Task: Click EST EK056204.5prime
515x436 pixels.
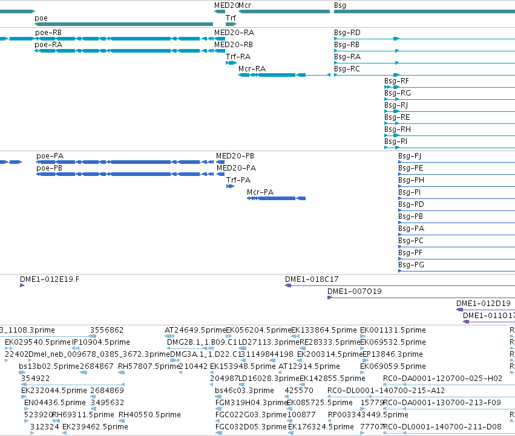Action: pyautogui.click(x=258, y=330)
